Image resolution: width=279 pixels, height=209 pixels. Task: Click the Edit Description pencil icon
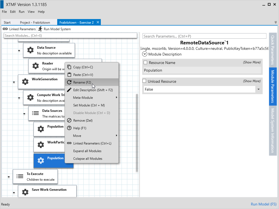(69, 90)
